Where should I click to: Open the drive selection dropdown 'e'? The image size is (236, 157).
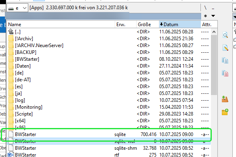click(x=17, y=8)
